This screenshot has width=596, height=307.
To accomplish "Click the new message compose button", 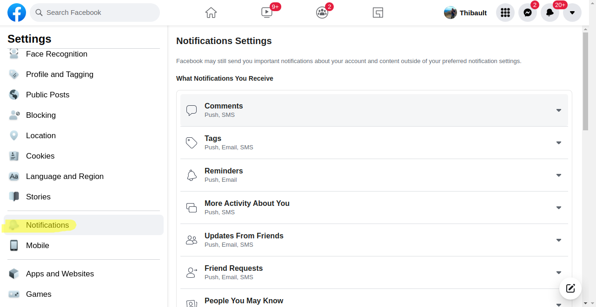I will 570,288.
